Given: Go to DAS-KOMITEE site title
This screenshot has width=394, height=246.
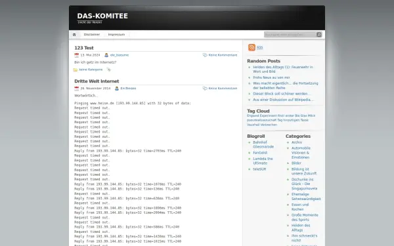Looking at the screenshot, I should pyautogui.click(x=102, y=16).
